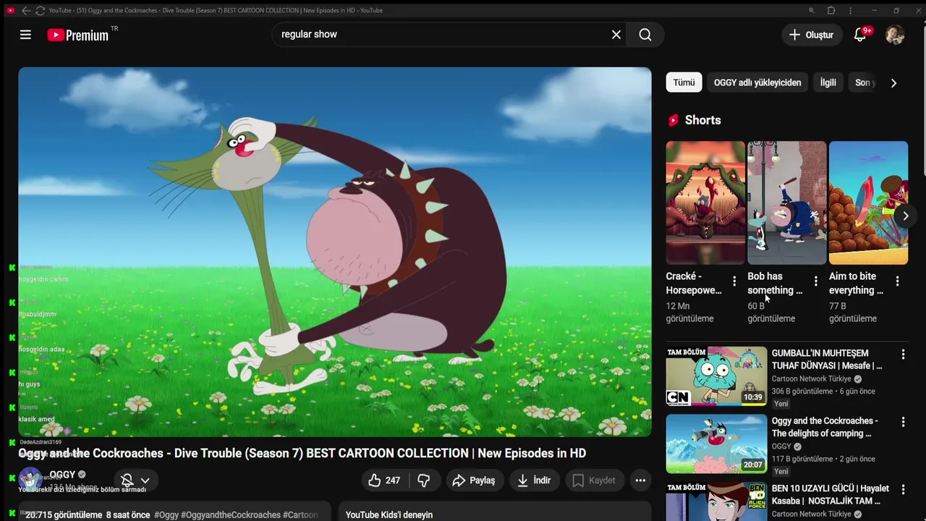Open Oggy delights of camping title

pos(825,427)
